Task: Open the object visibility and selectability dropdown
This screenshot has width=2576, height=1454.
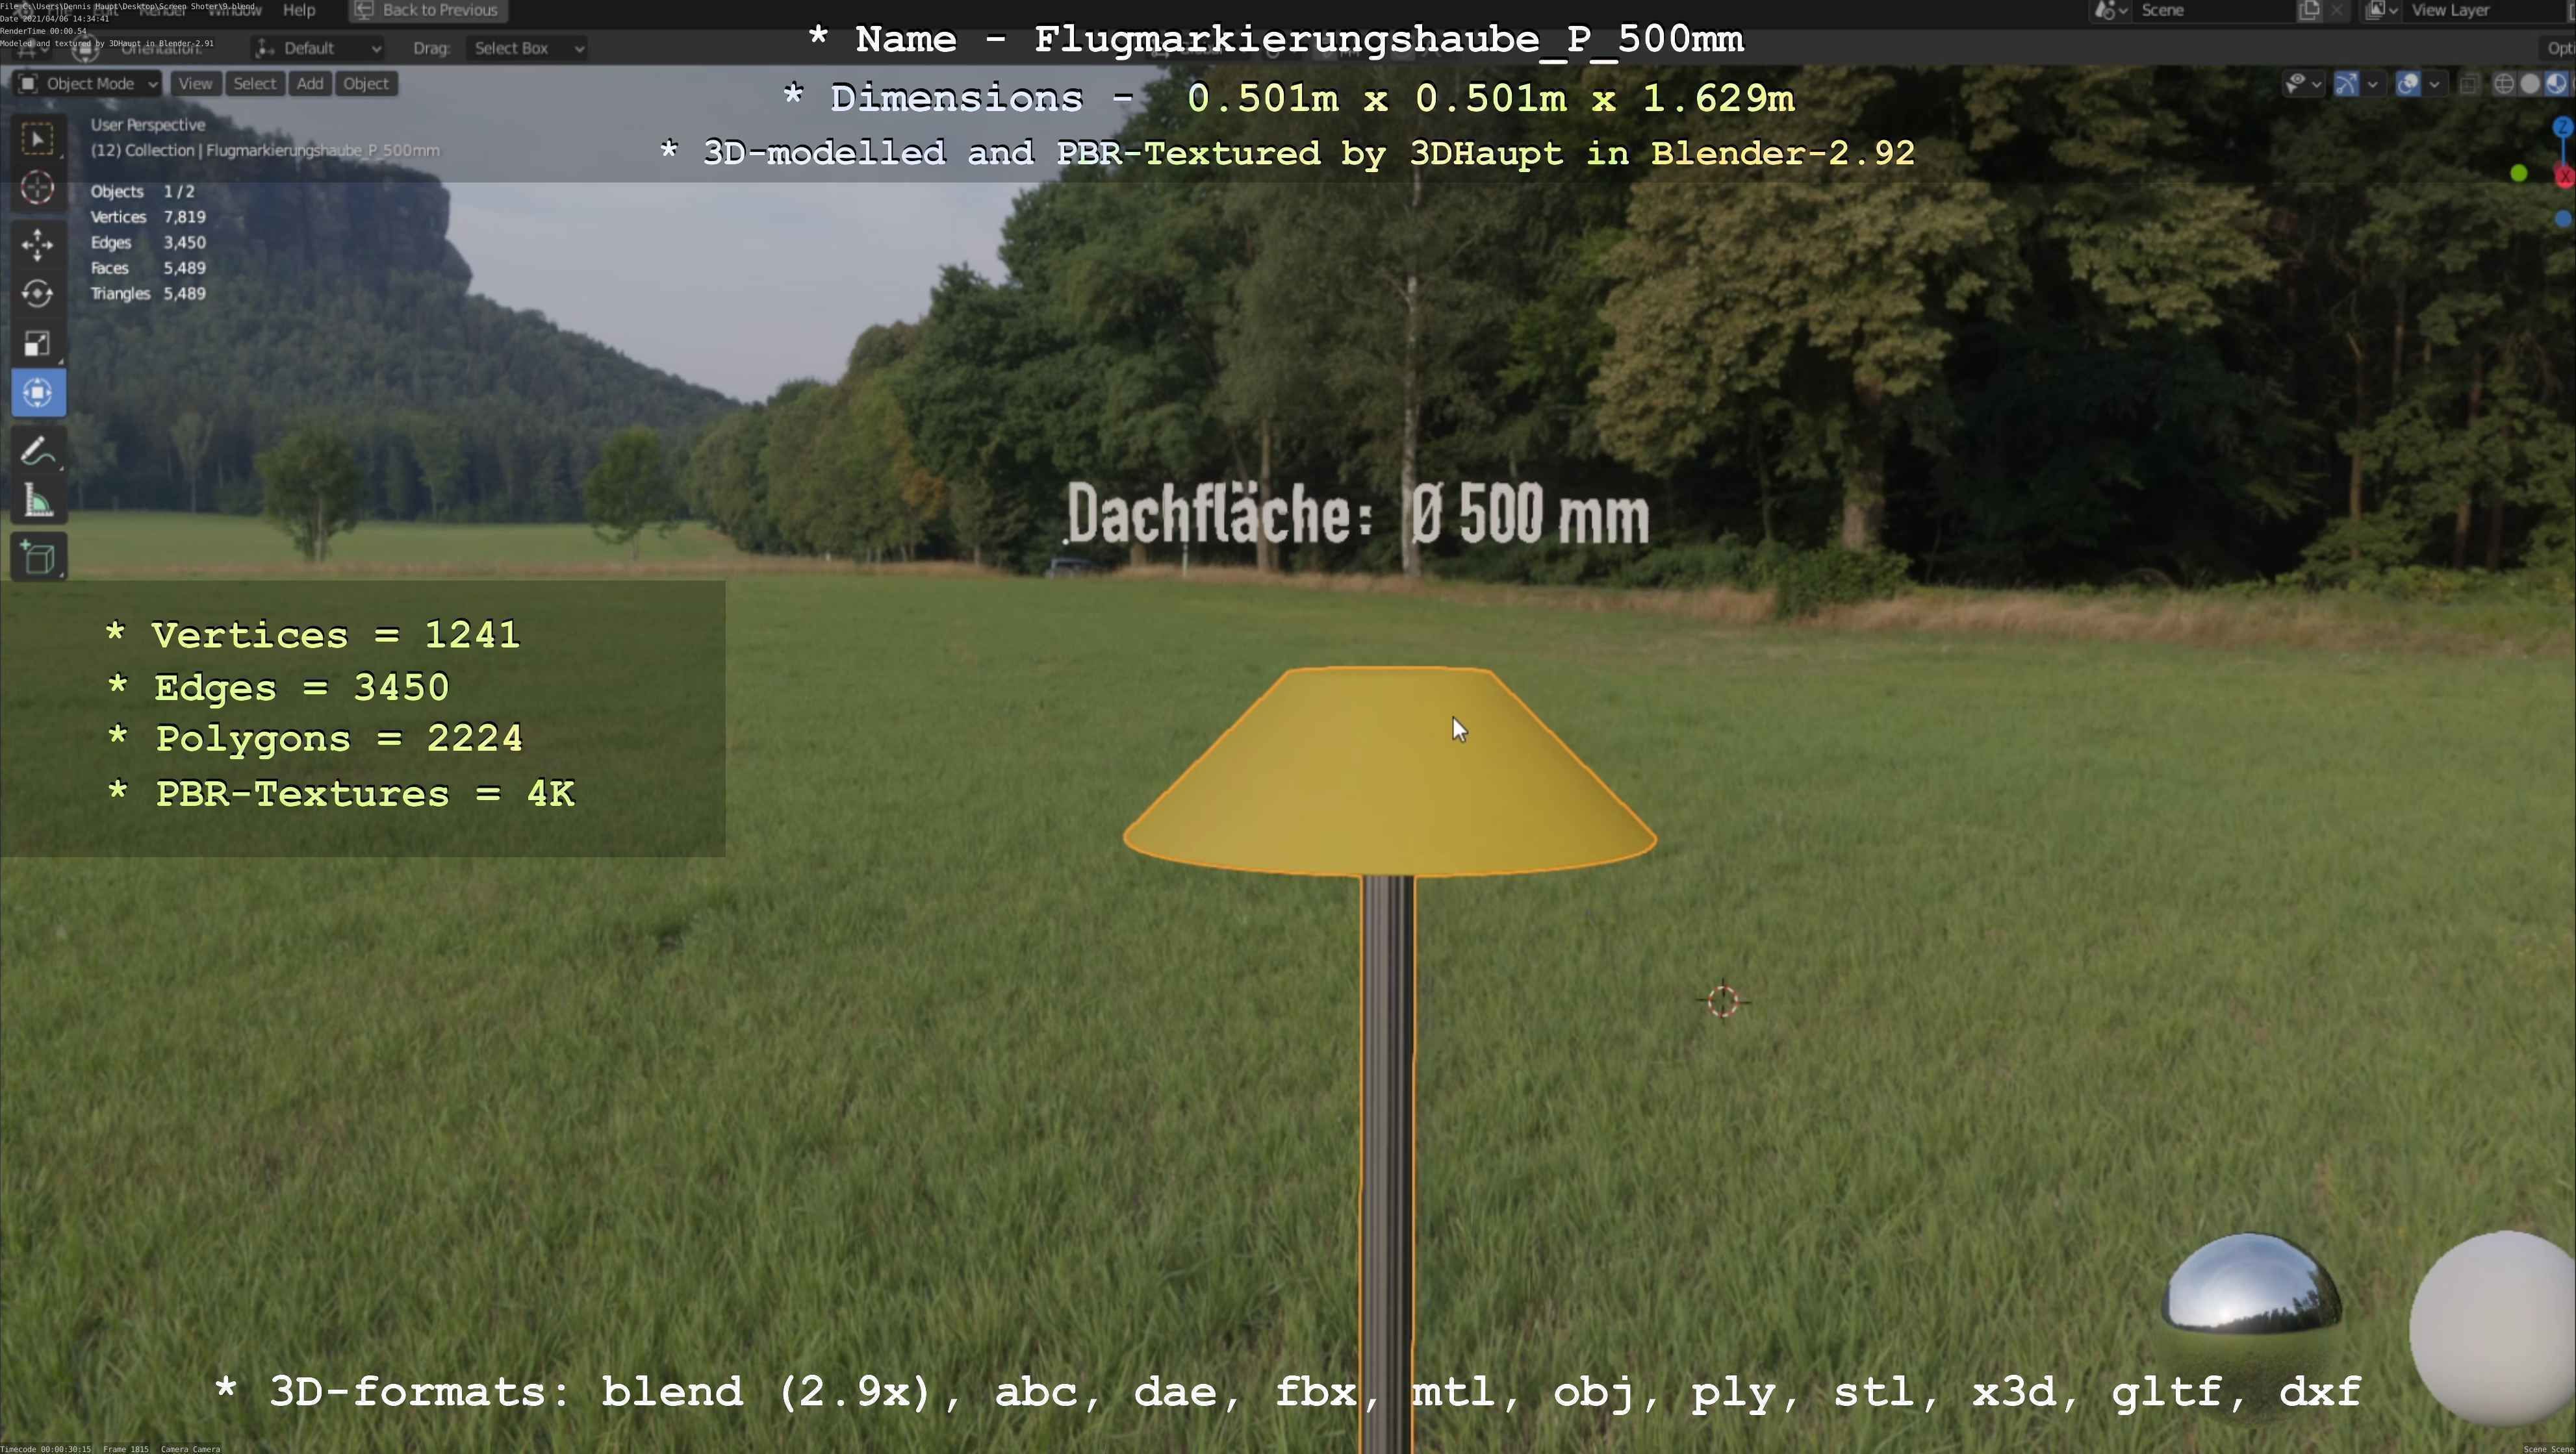Action: click(2303, 84)
